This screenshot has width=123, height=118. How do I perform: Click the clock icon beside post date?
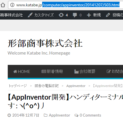coord(9,115)
